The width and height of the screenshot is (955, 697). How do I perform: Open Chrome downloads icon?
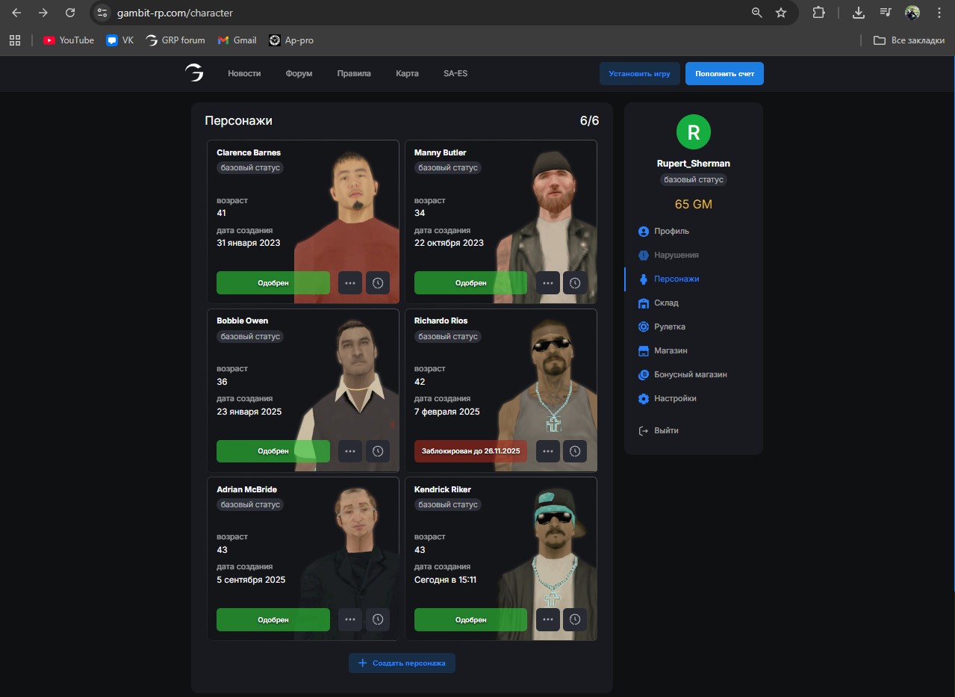click(859, 13)
